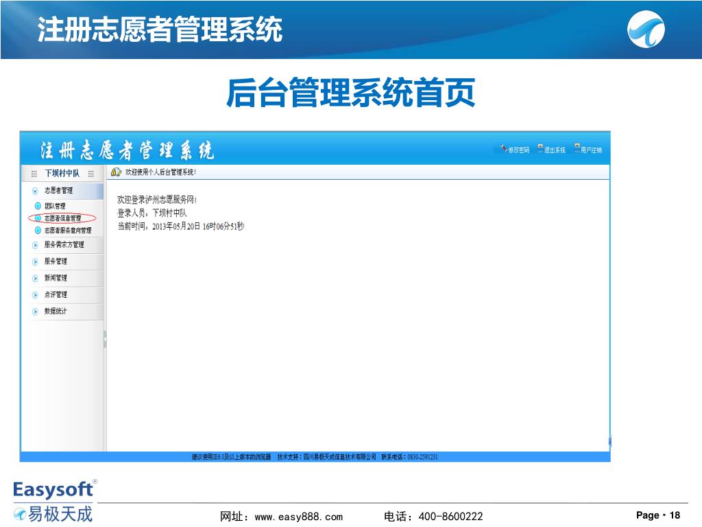Image resolution: width=702 pixels, height=527 pixels.
Task: Click the 用户注销 link
Action: (x=592, y=150)
